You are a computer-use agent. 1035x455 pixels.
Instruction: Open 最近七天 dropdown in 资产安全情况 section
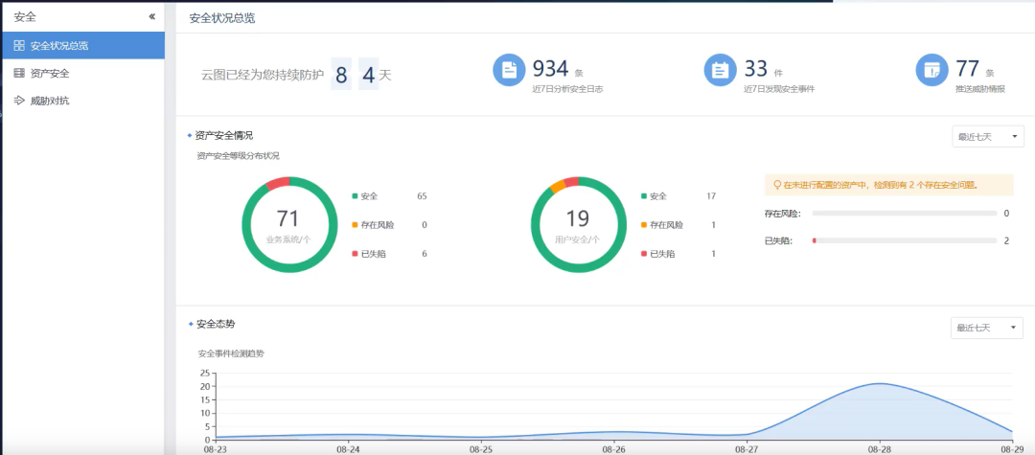click(x=988, y=137)
